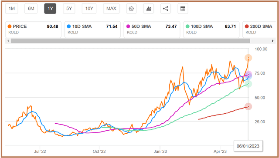Click the Jan '23 axis label
The image size is (279, 158).
160,151
